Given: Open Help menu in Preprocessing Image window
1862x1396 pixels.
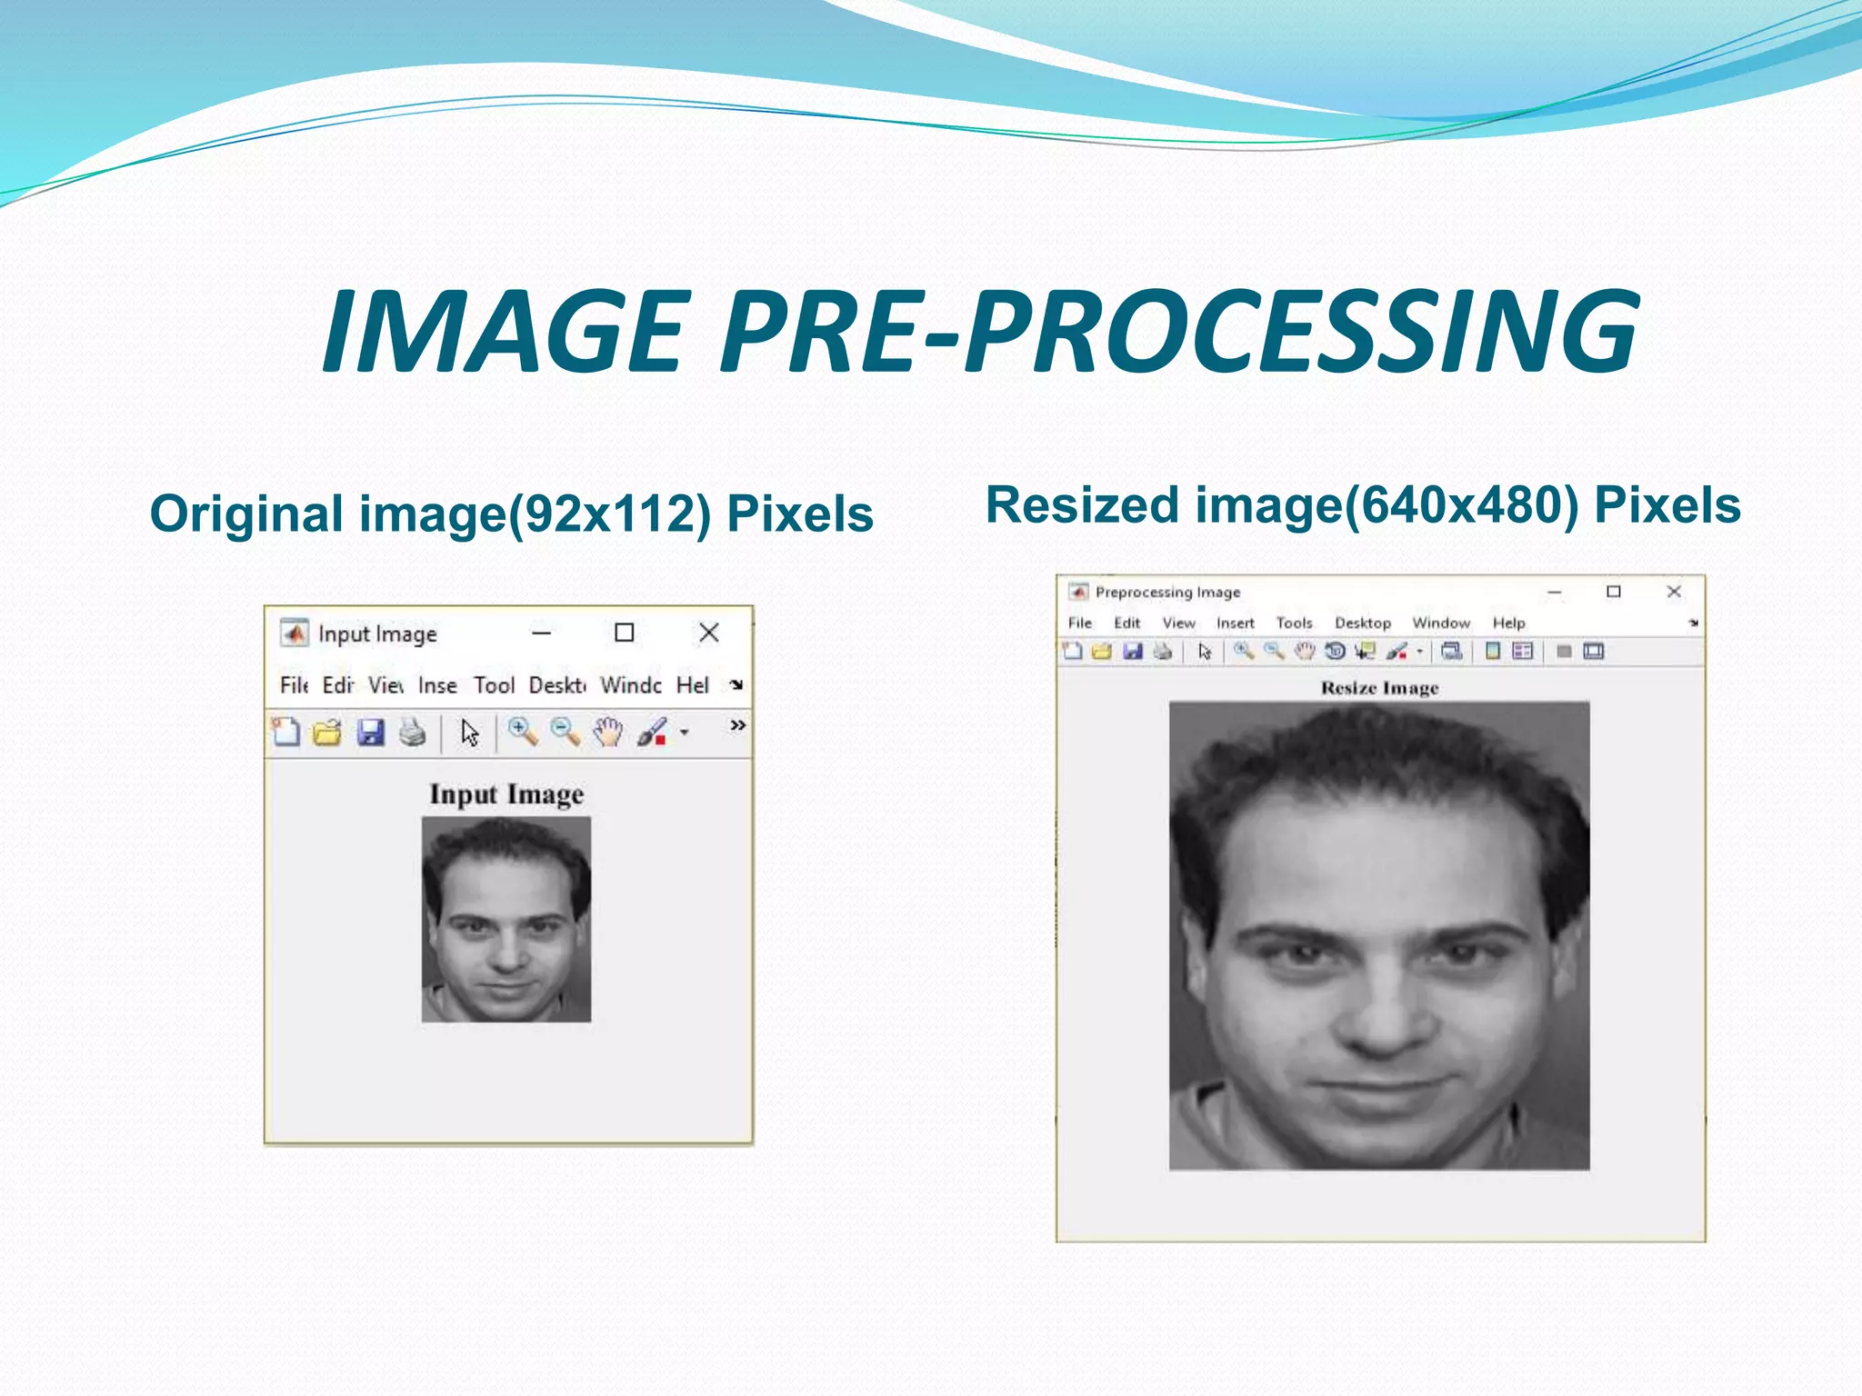Looking at the screenshot, I should pos(1509,623).
